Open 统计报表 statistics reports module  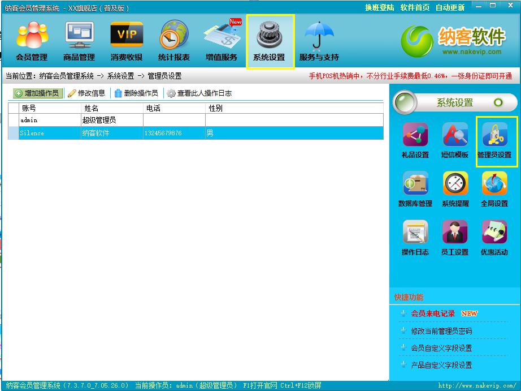click(x=174, y=41)
